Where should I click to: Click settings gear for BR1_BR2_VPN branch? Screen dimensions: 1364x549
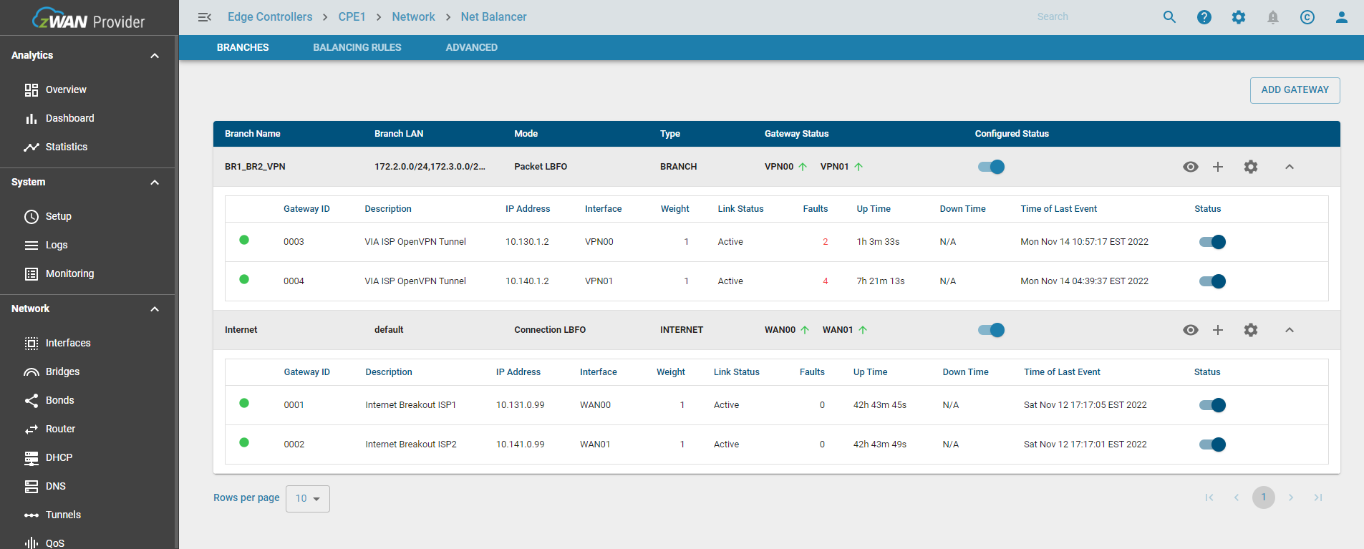1250,167
